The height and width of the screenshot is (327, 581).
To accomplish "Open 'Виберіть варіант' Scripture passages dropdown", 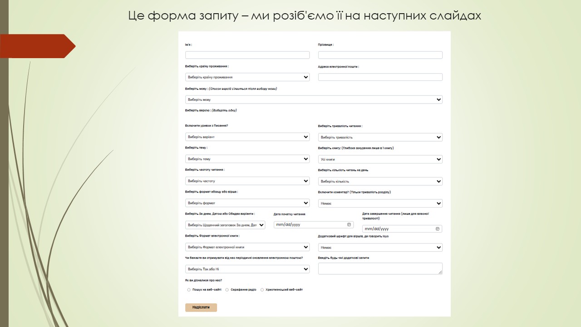I will point(247,137).
